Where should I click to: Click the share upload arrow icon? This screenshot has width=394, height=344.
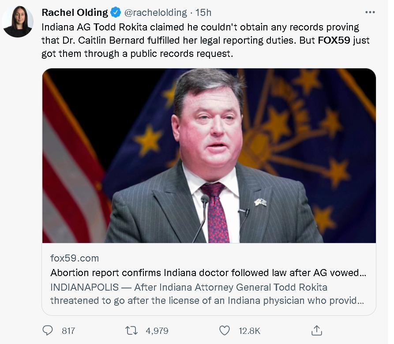tap(316, 330)
